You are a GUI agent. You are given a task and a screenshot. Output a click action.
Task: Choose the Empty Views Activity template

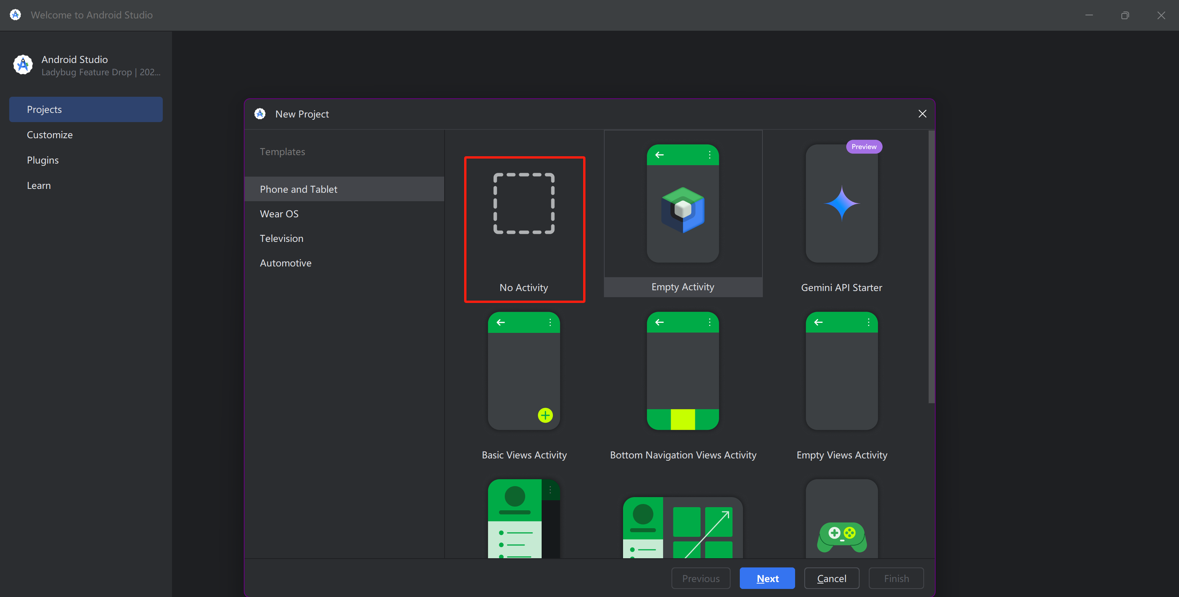[842, 387]
